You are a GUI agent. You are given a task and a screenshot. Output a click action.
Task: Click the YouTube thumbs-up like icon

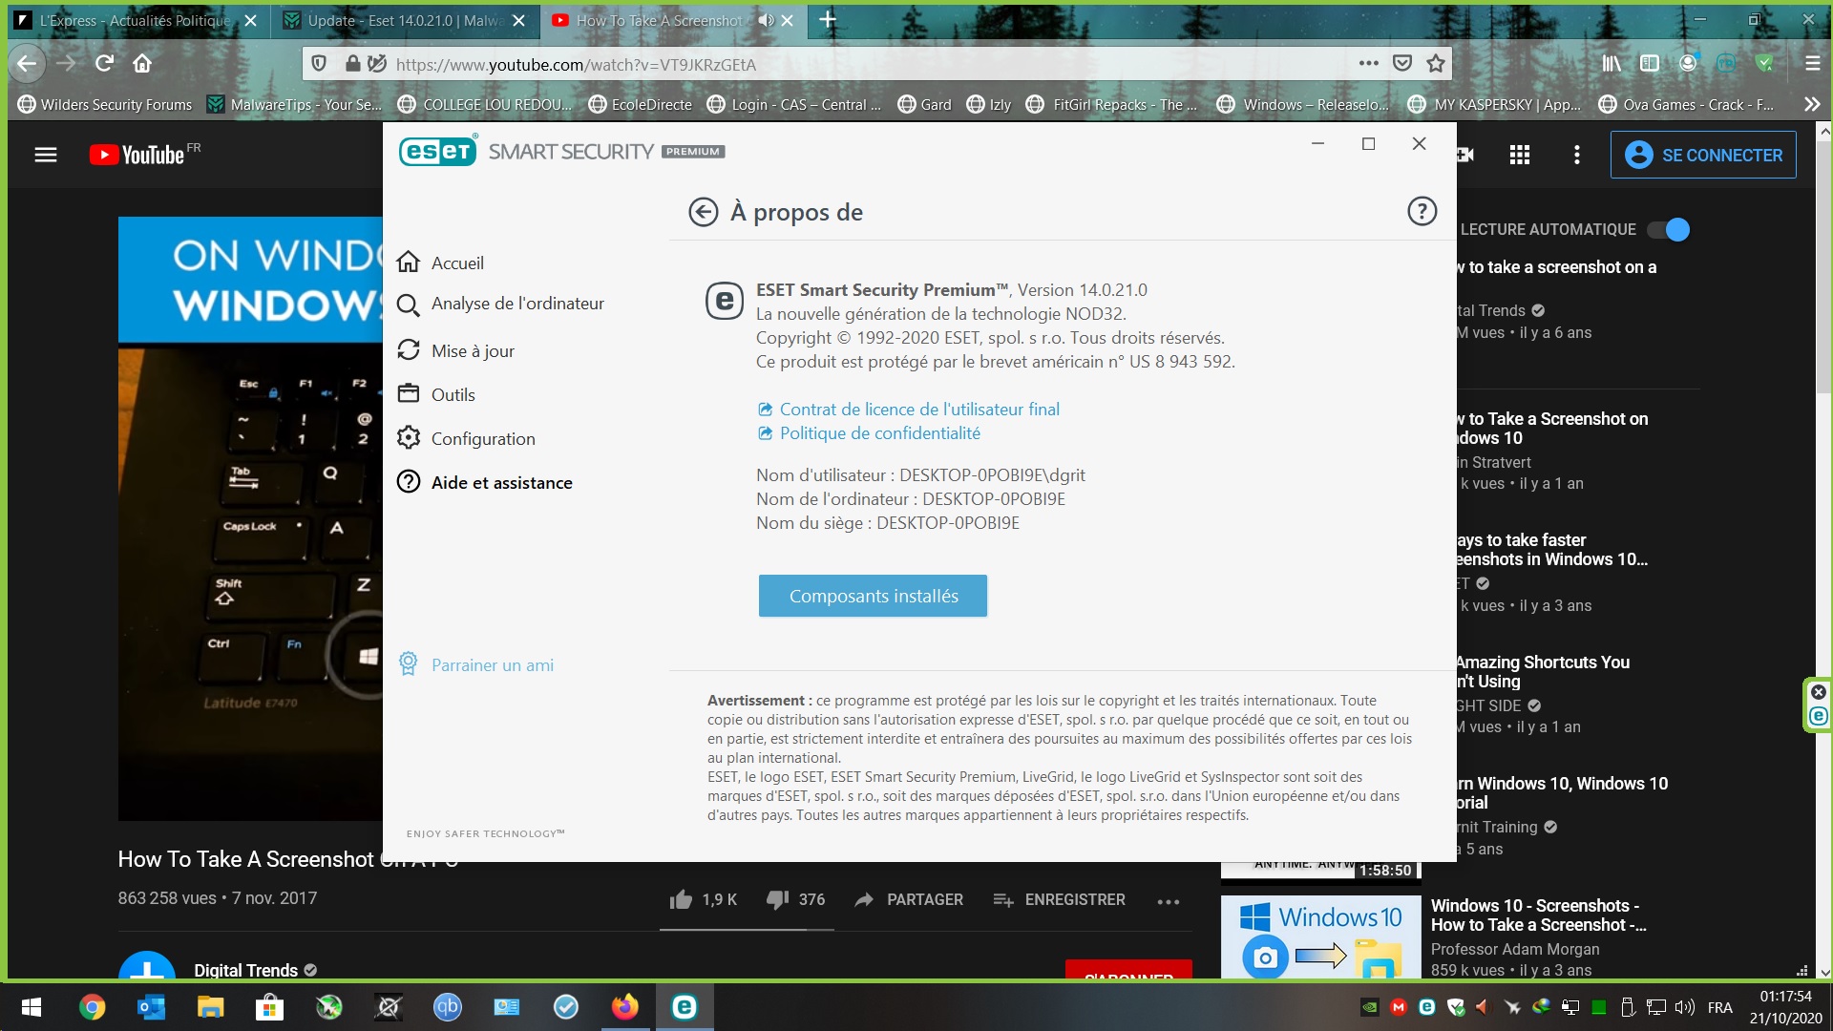(681, 899)
